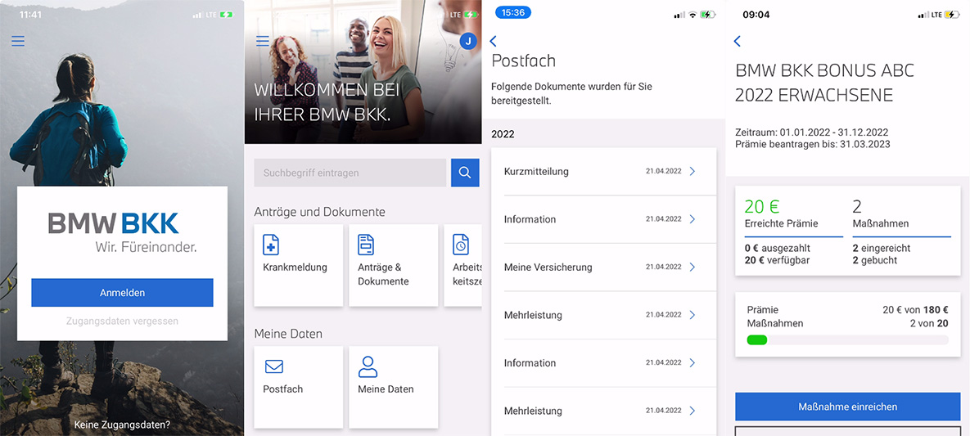
Task: Click Zugangsdaten vergessen link
Action: (x=123, y=321)
